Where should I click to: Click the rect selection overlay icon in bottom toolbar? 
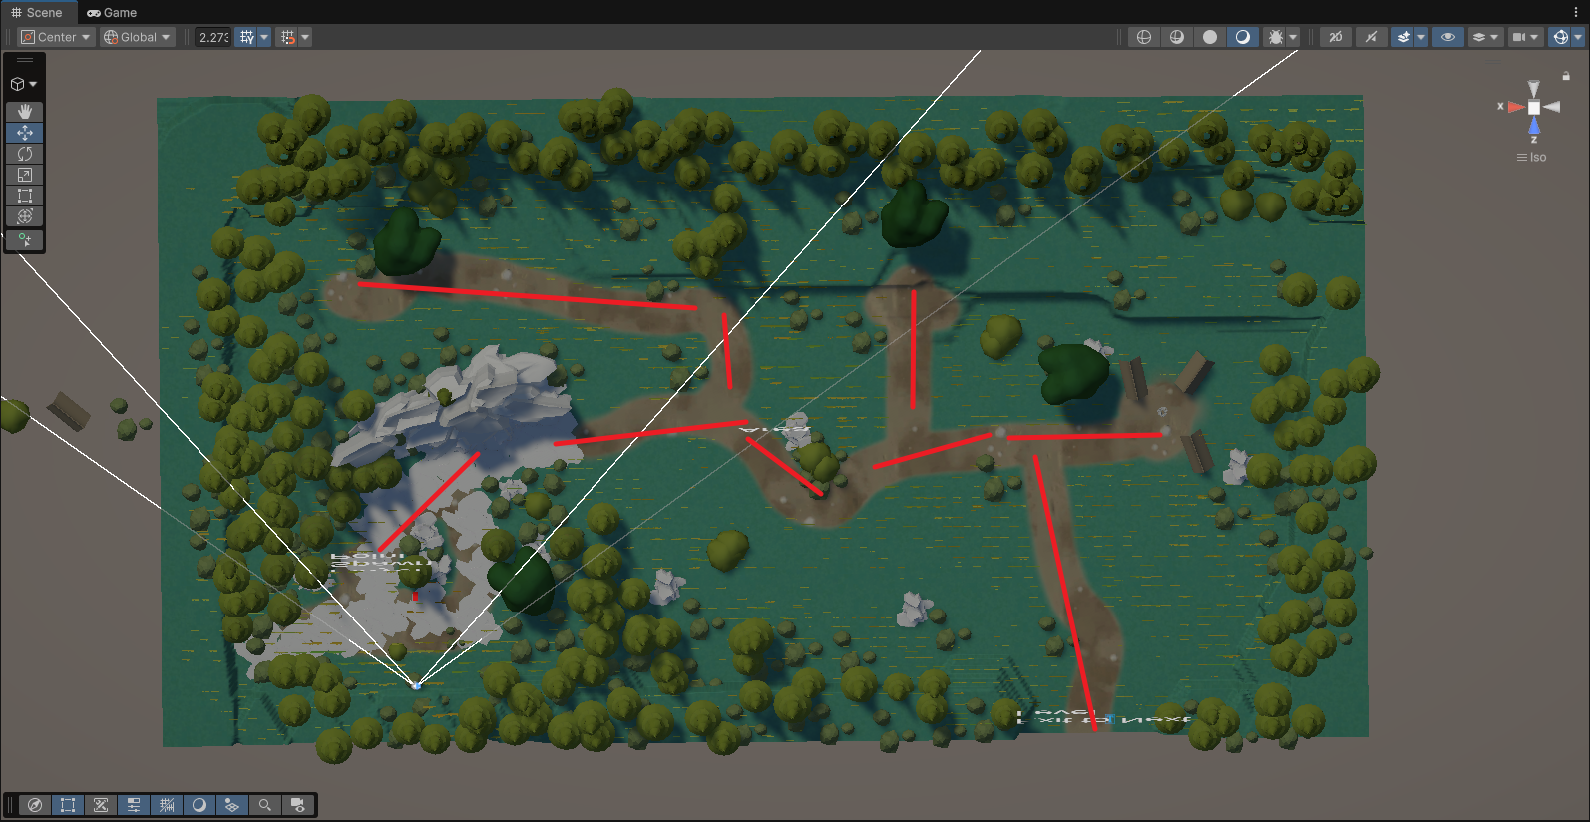(x=68, y=805)
